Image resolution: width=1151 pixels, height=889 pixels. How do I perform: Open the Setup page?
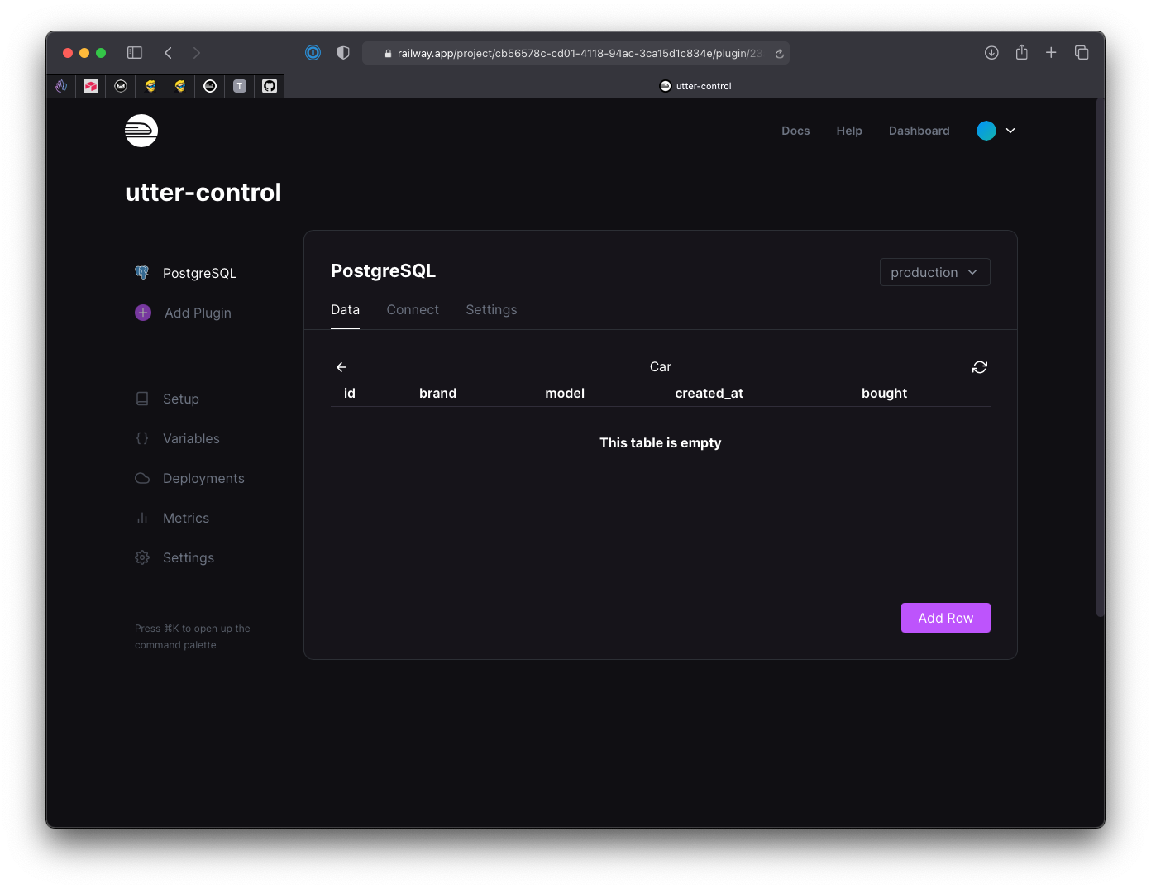180,399
